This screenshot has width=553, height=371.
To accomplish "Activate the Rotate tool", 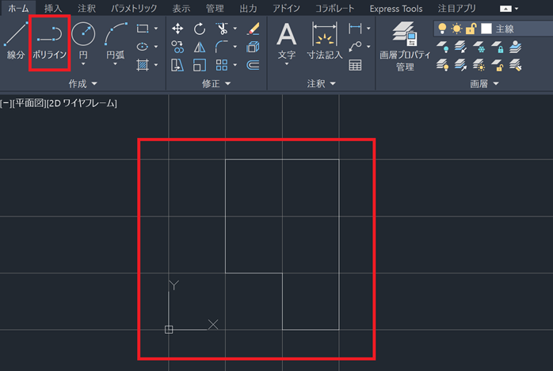I will tap(200, 29).
